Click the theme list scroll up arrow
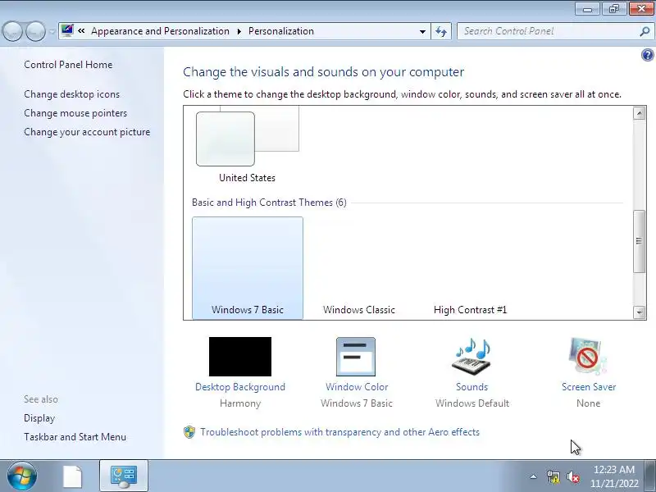The image size is (656, 492). coord(639,113)
